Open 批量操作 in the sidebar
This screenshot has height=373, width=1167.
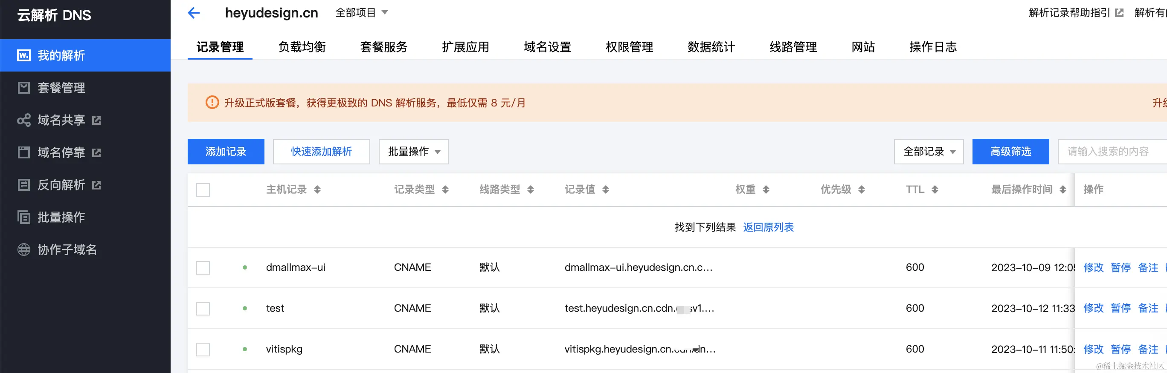[85, 217]
